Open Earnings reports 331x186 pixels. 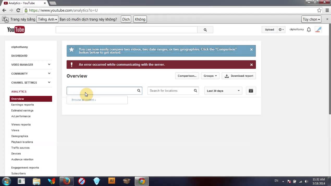coord(22,105)
